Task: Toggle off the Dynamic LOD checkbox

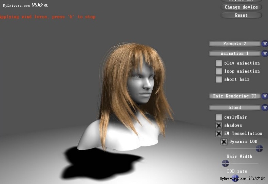Action: [224, 142]
